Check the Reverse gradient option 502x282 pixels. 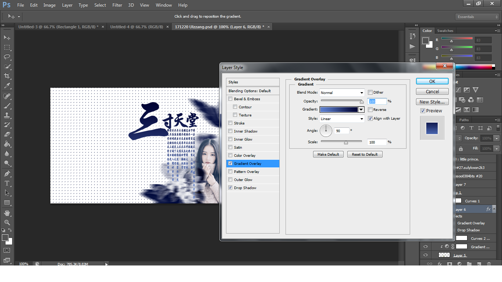370,110
